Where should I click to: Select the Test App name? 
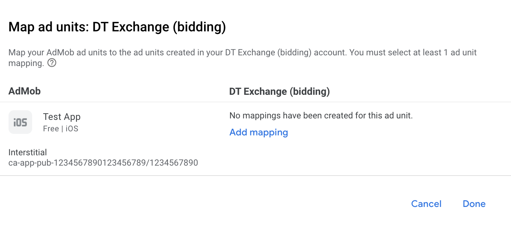[62, 117]
